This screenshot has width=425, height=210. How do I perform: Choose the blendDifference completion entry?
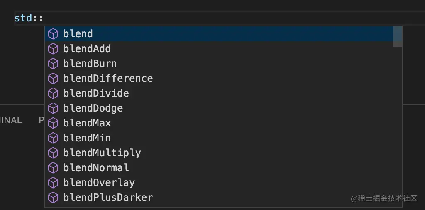(x=219, y=79)
